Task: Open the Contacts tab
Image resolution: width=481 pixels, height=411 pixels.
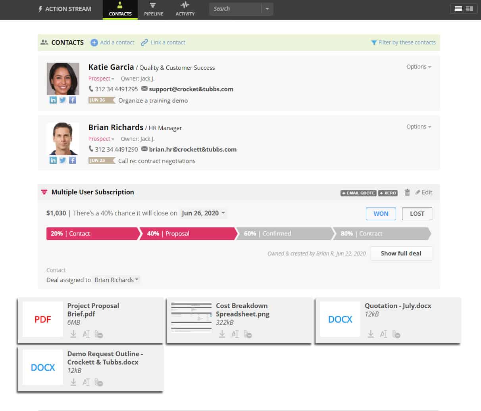Action: (x=120, y=10)
